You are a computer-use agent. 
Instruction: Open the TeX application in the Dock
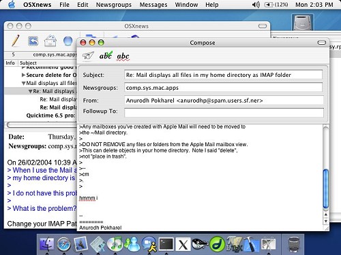tap(234, 244)
